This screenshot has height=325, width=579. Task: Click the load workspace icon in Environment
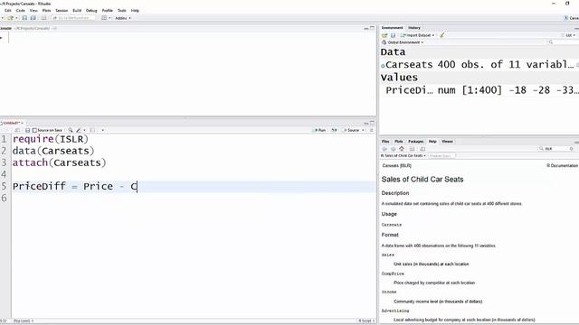(384, 35)
